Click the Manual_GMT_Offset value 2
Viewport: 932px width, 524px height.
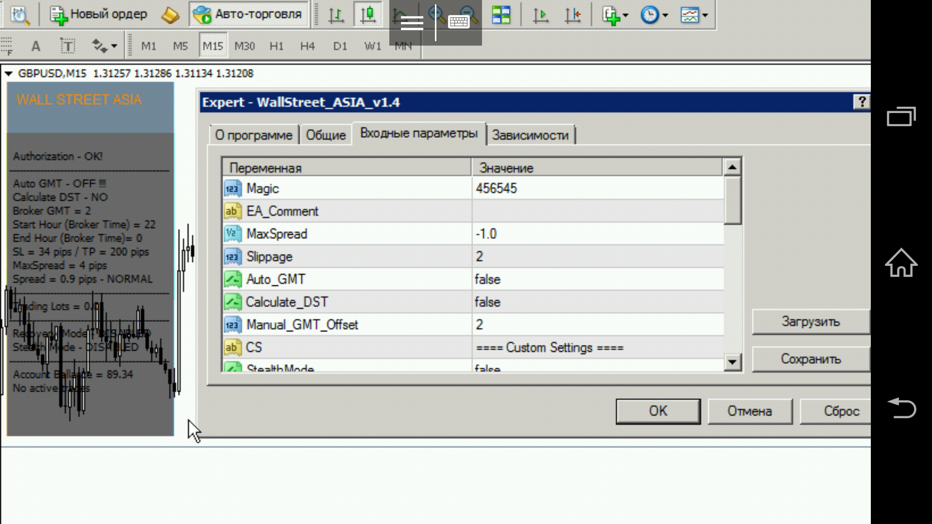[598, 325]
